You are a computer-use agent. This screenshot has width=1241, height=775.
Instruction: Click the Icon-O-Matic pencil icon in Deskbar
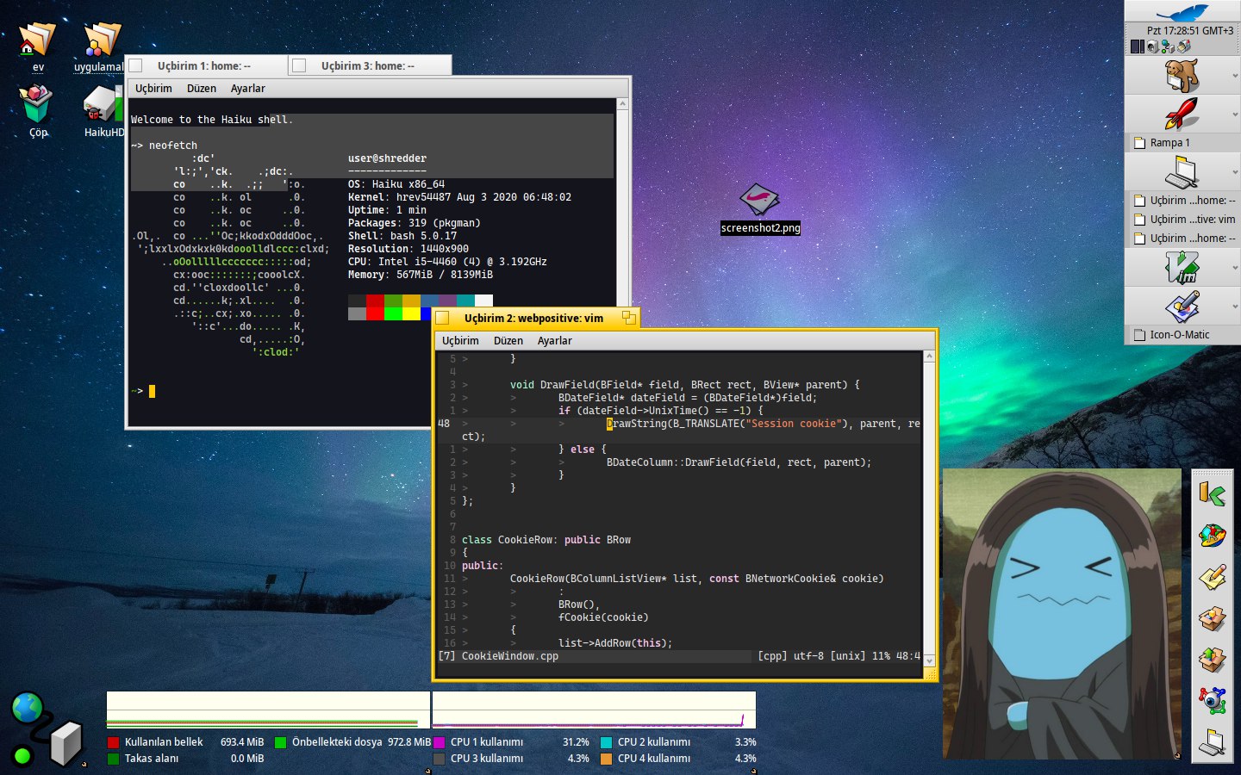coord(1182,307)
